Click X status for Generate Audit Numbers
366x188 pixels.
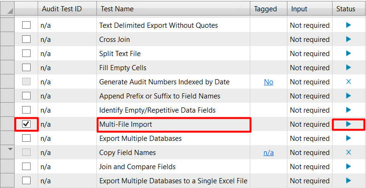[x=348, y=82]
